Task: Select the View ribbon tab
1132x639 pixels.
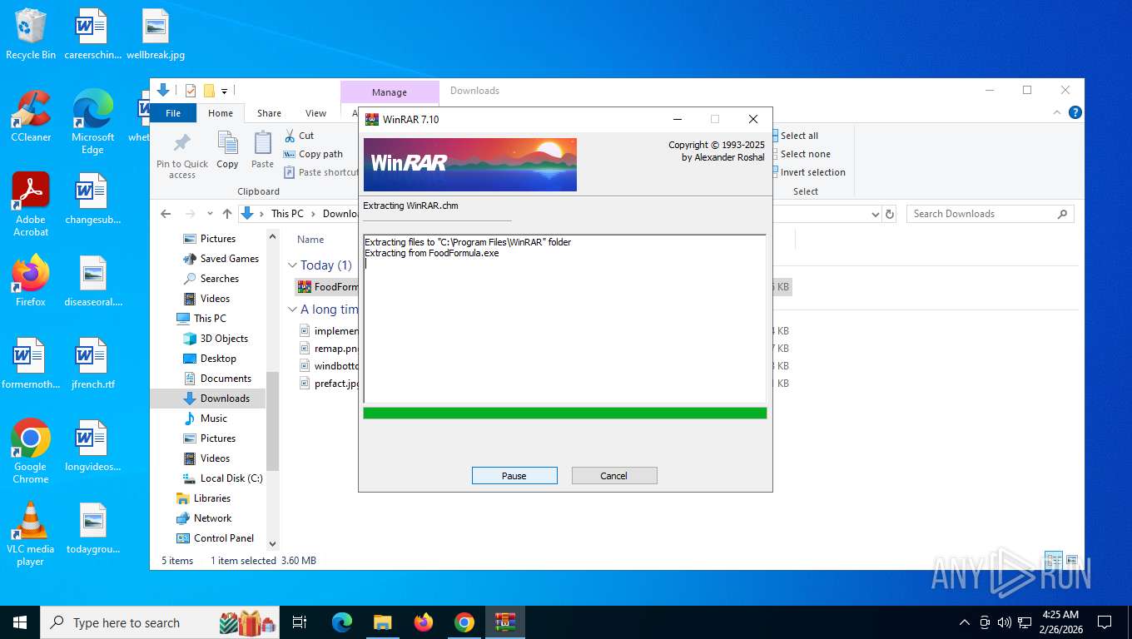Action: point(315,113)
